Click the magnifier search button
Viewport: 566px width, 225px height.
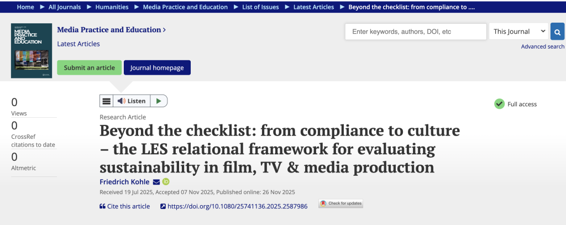click(x=557, y=32)
